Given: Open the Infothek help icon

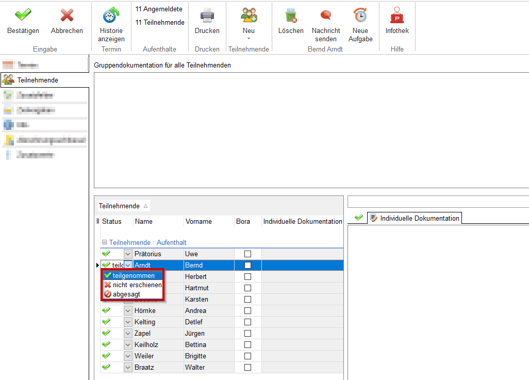Looking at the screenshot, I should 396,15.
